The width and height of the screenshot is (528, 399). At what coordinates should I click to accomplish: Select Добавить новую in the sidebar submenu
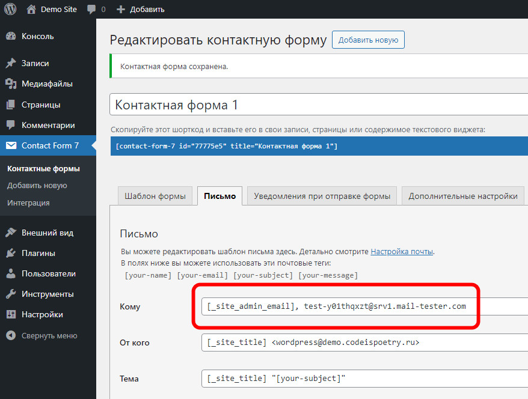click(37, 185)
